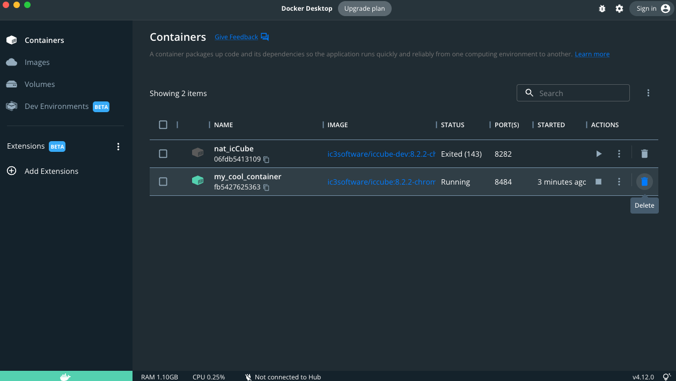The height and width of the screenshot is (381, 676).
Task: Open the notifications lightbulb icon
Action: pyautogui.click(x=667, y=377)
